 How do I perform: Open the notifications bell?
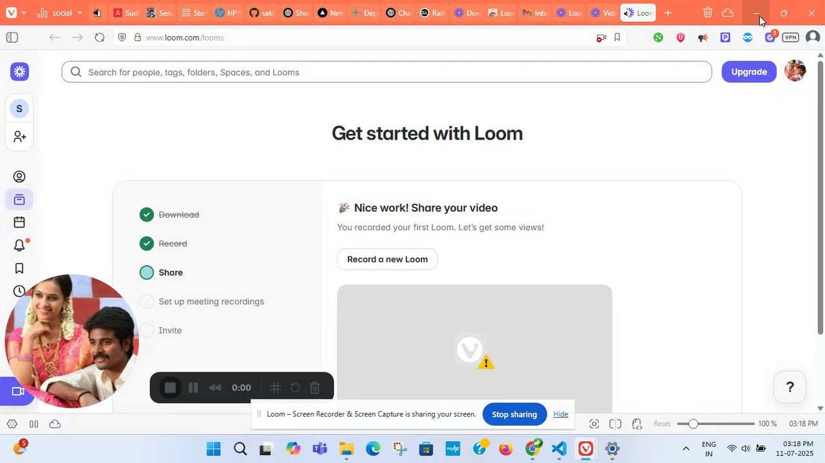click(19, 245)
